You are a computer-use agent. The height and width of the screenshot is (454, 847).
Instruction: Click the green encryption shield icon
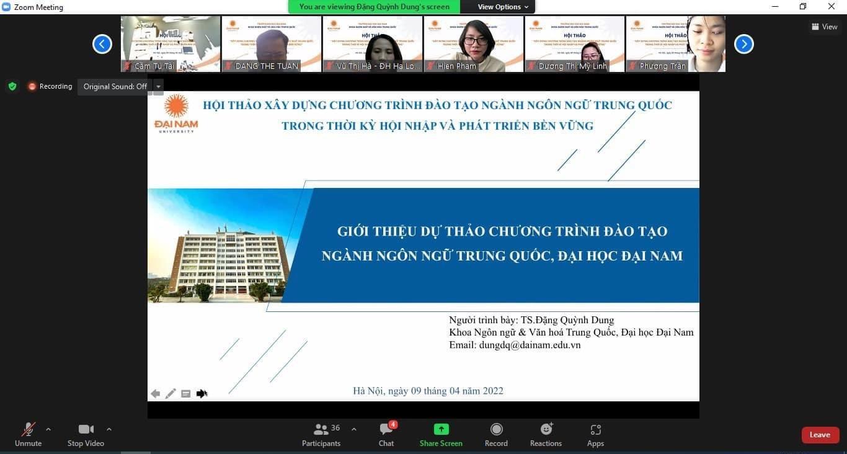(x=12, y=86)
